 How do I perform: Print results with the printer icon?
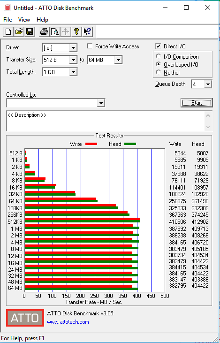tap(44, 32)
